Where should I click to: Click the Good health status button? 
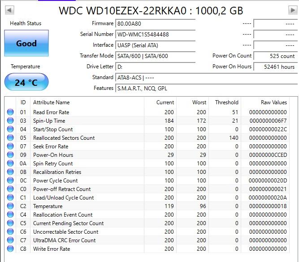(26, 43)
